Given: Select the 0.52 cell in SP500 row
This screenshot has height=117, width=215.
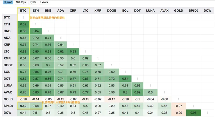Looking at the screenshot, I should 23,106.
